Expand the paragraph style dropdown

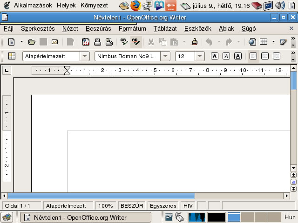pos(85,56)
